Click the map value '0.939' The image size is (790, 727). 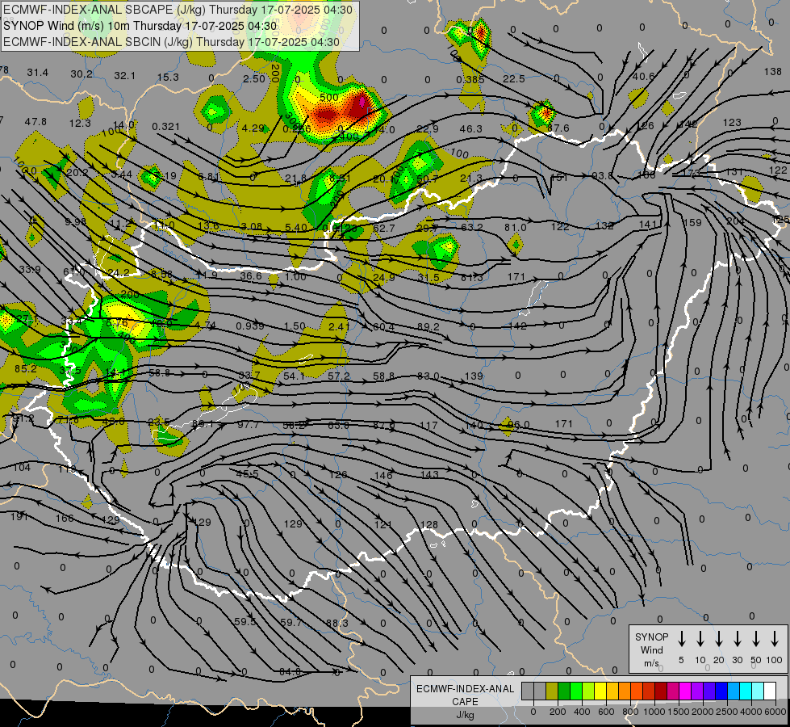250,326
